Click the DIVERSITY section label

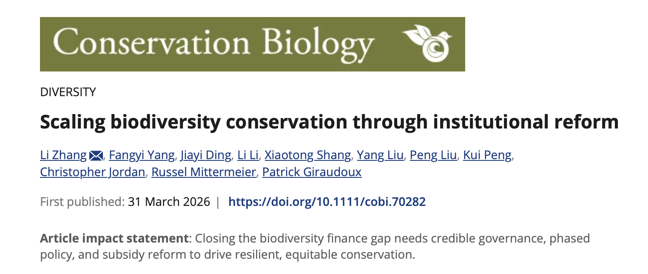click(68, 92)
